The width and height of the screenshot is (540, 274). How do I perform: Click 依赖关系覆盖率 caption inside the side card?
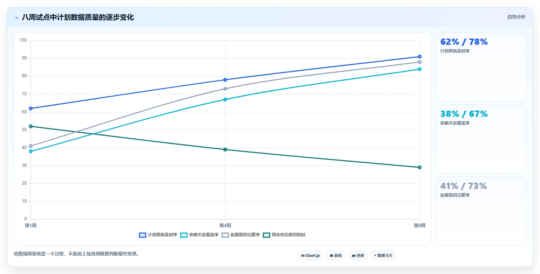(x=455, y=123)
